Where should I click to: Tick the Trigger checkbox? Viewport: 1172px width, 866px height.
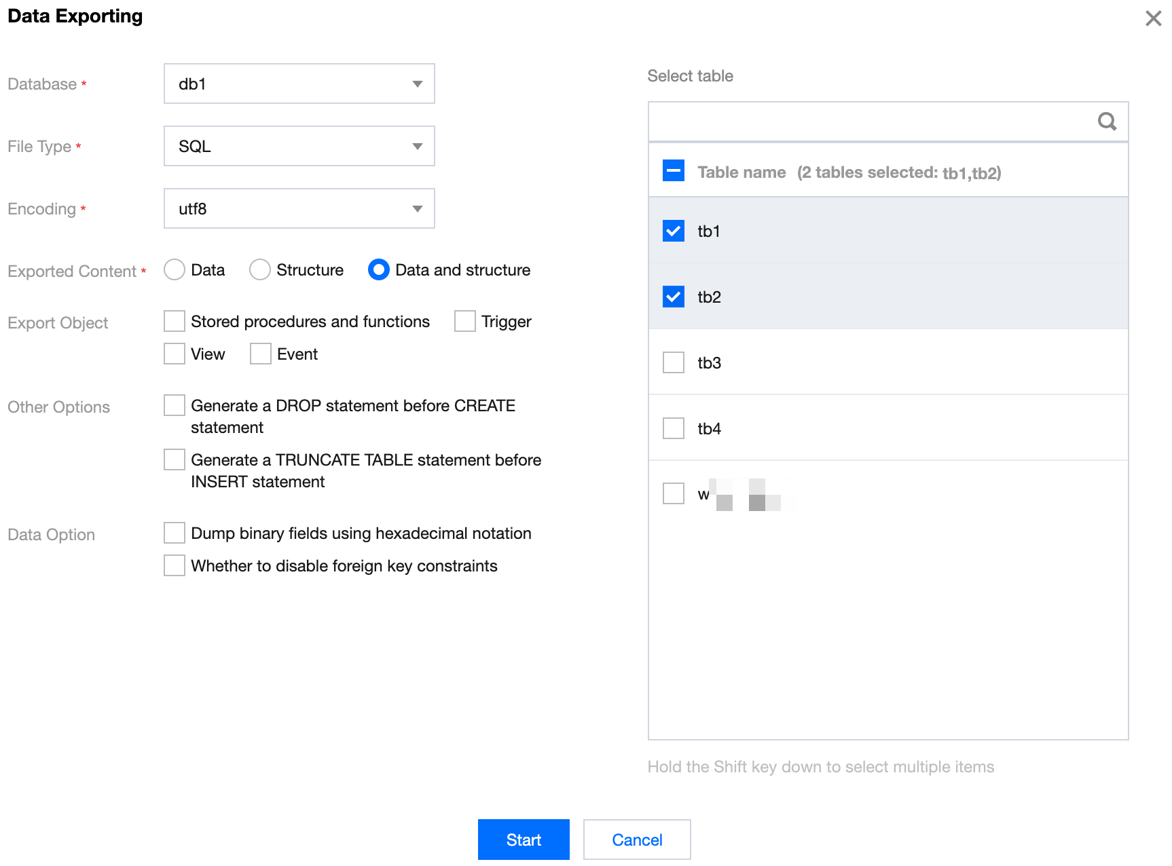pyautogui.click(x=465, y=321)
